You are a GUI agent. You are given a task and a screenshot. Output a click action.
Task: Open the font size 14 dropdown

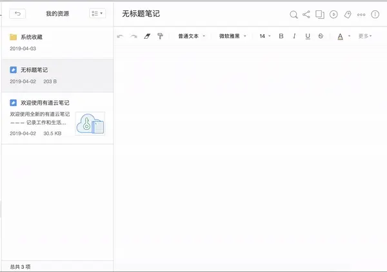click(x=265, y=36)
